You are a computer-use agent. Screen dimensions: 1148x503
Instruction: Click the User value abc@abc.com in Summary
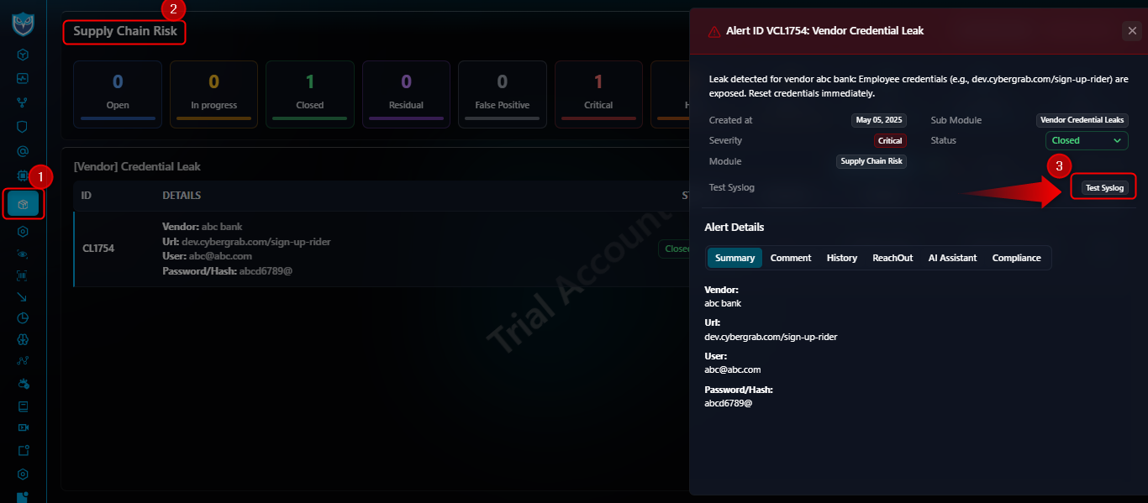(733, 369)
